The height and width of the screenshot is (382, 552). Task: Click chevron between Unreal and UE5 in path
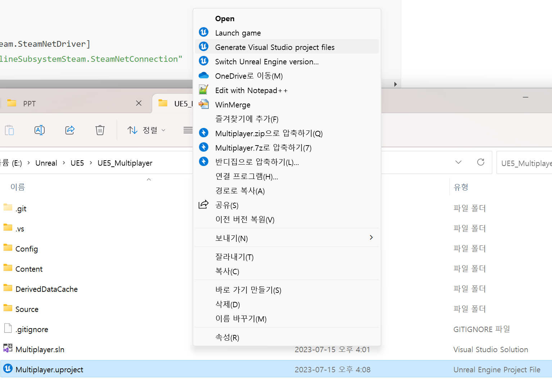coord(64,163)
